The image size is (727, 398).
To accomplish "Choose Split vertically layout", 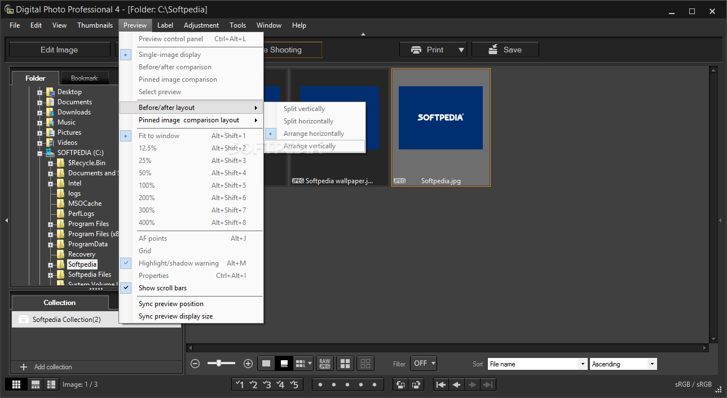I will click(x=315, y=109).
